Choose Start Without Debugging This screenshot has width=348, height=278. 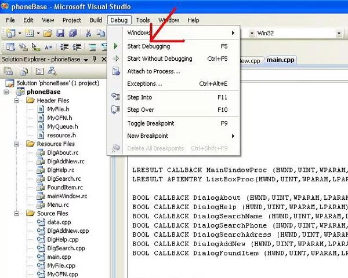pos(173,58)
